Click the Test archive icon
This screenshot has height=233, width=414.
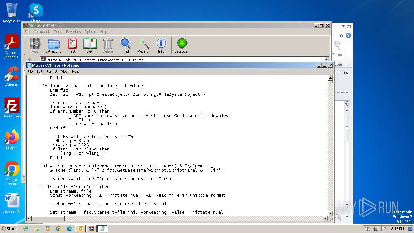(x=72, y=46)
